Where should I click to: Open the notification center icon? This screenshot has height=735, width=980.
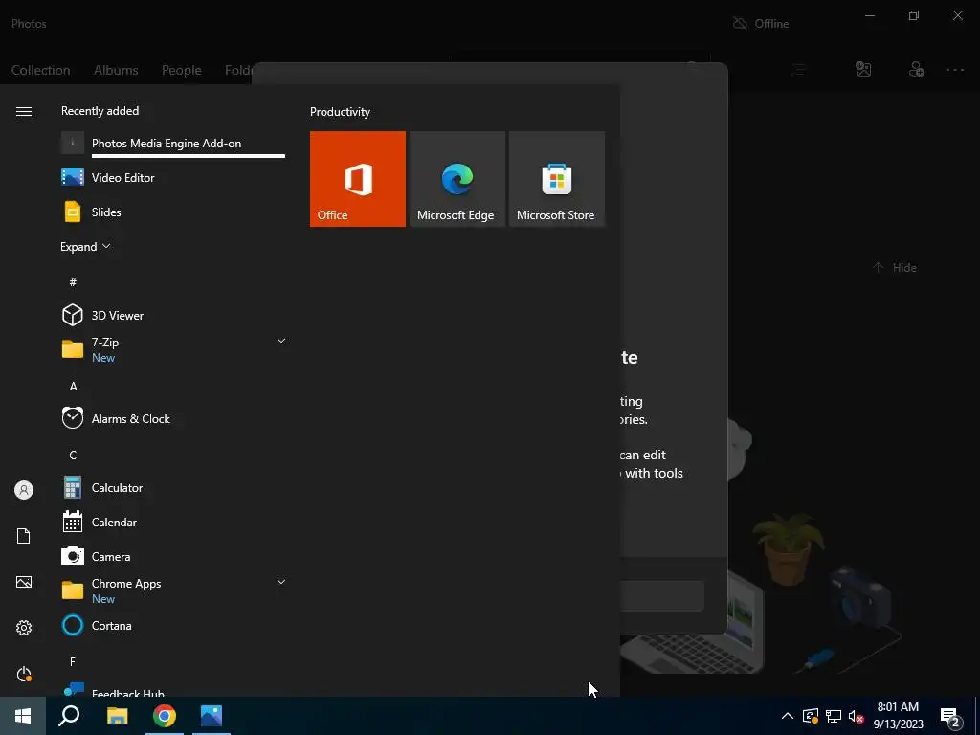click(950, 717)
